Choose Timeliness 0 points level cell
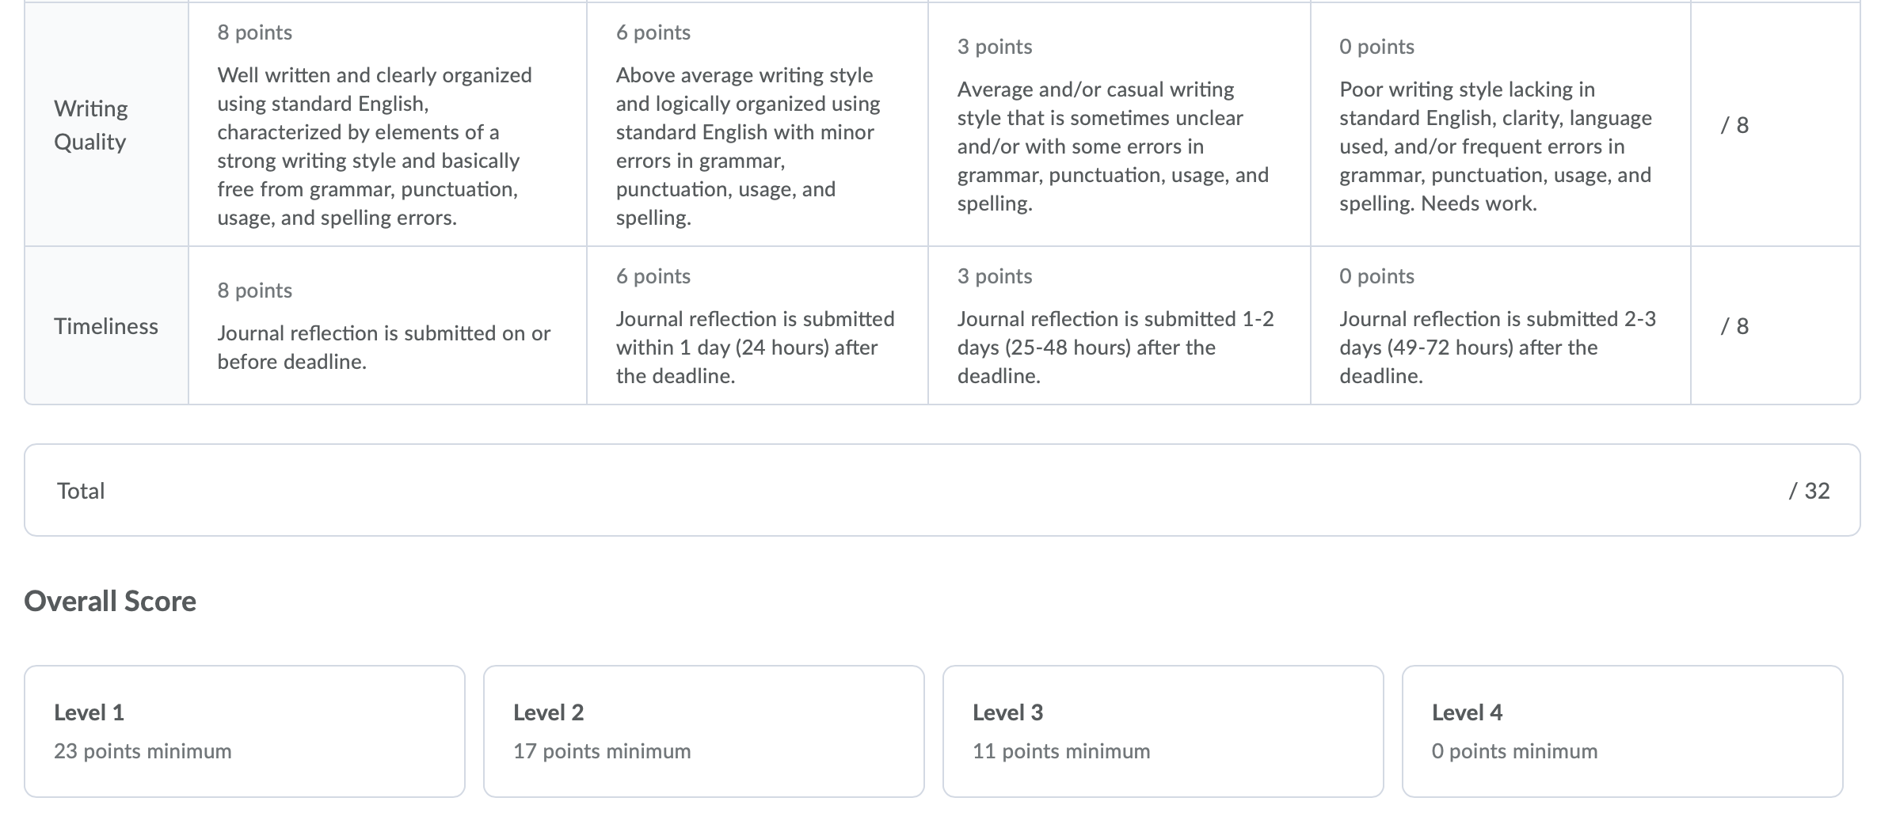 tap(1501, 325)
